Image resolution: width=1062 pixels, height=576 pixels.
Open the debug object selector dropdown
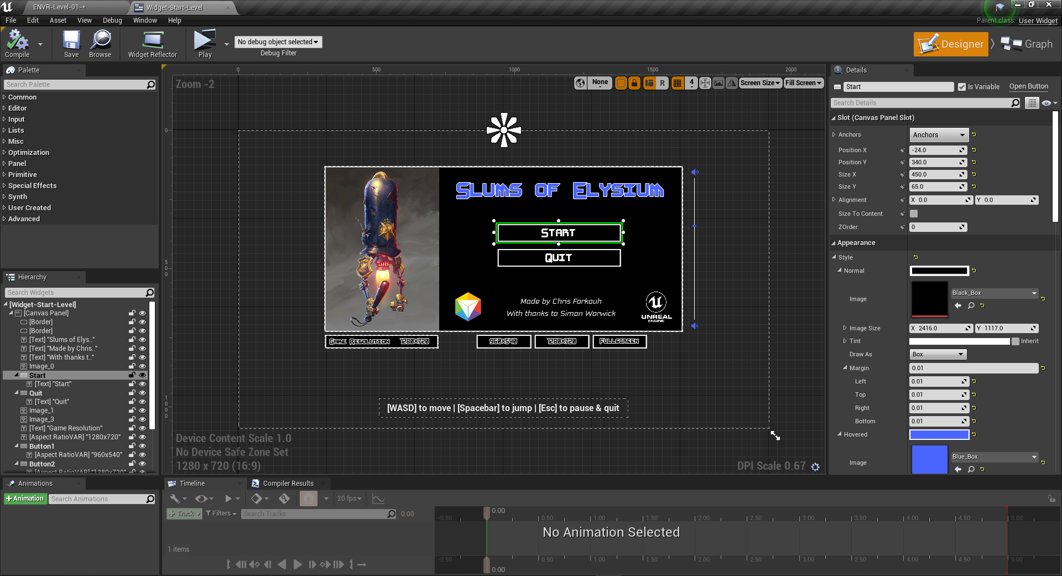point(278,42)
